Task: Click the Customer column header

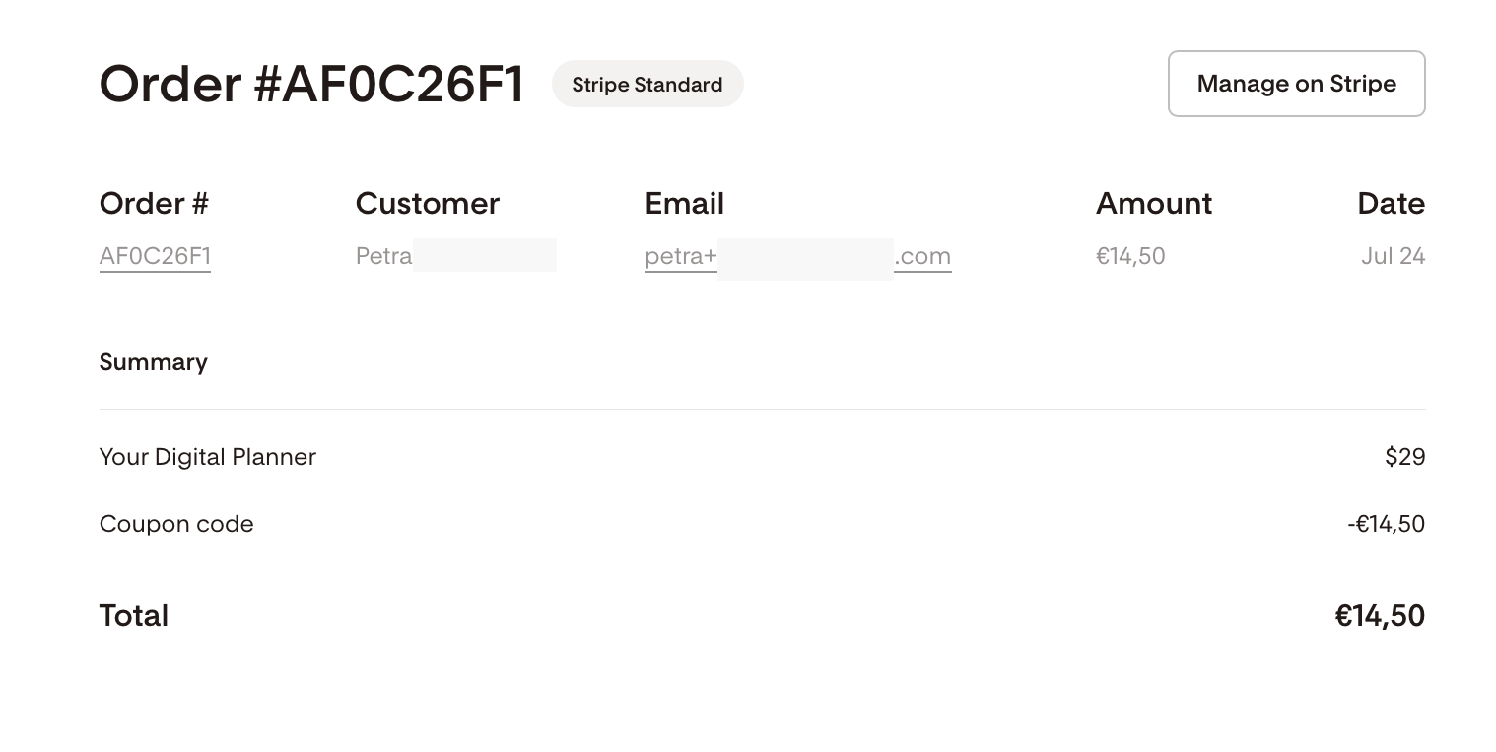Action: 428,203
